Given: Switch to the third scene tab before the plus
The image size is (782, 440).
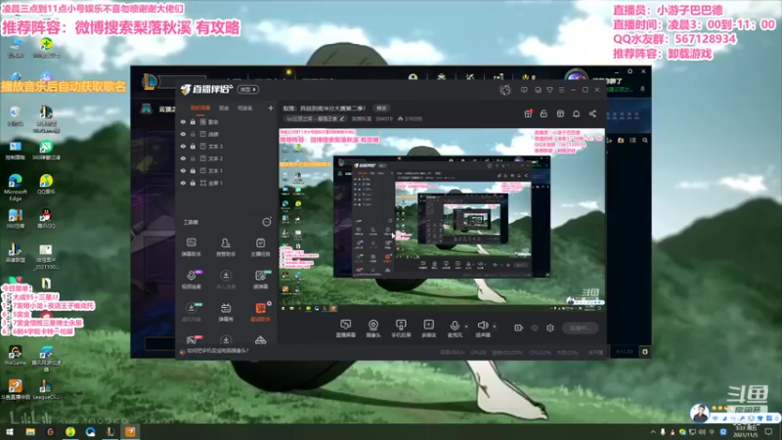Looking at the screenshot, I should coord(245,108).
